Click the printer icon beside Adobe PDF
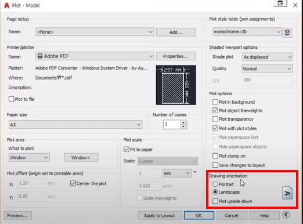The height and width of the screenshot is (224, 303). tap(40, 56)
